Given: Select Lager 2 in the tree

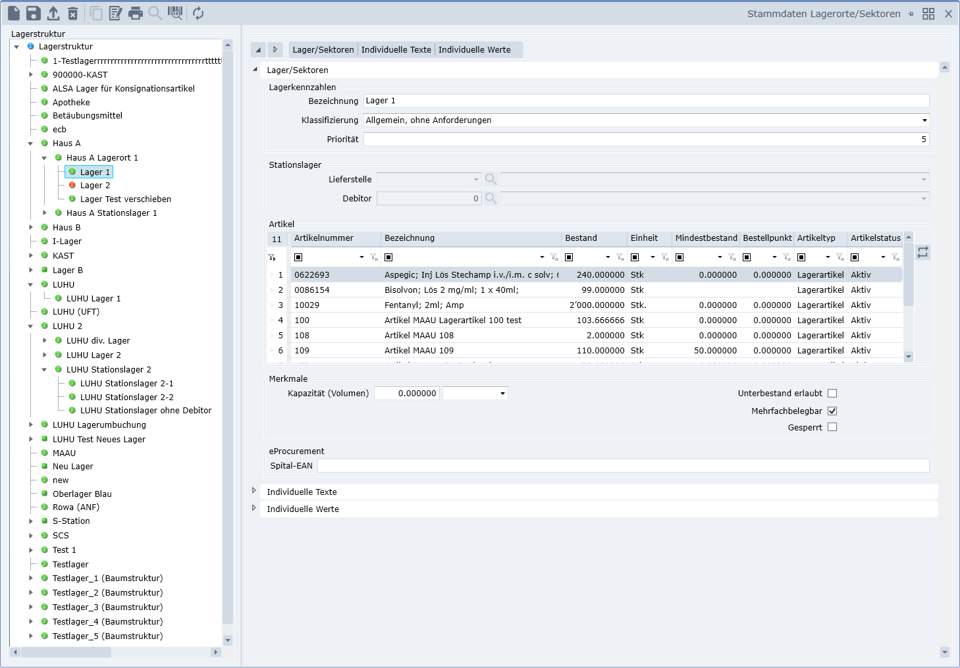Looking at the screenshot, I should pos(95,186).
